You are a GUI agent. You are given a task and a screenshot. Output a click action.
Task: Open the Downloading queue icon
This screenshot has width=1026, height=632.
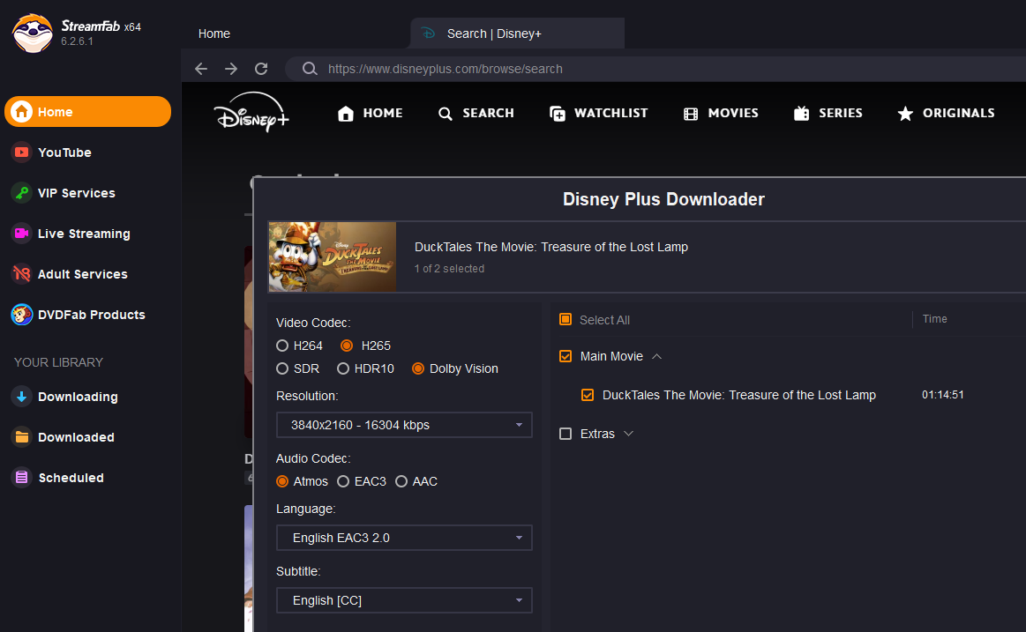click(x=21, y=397)
